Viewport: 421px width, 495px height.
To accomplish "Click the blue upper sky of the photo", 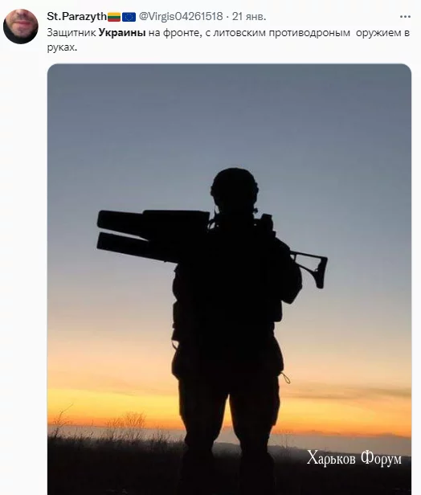I will (x=229, y=111).
